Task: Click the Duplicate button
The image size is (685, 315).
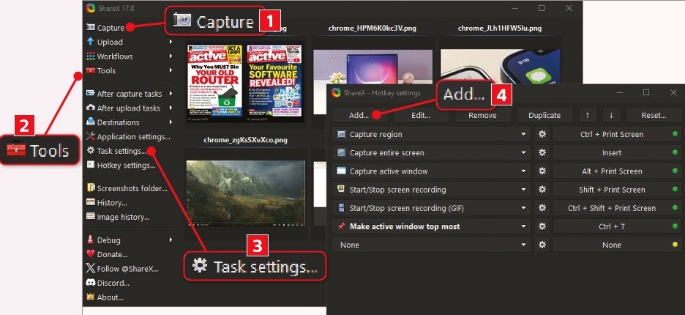Action: (x=544, y=115)
